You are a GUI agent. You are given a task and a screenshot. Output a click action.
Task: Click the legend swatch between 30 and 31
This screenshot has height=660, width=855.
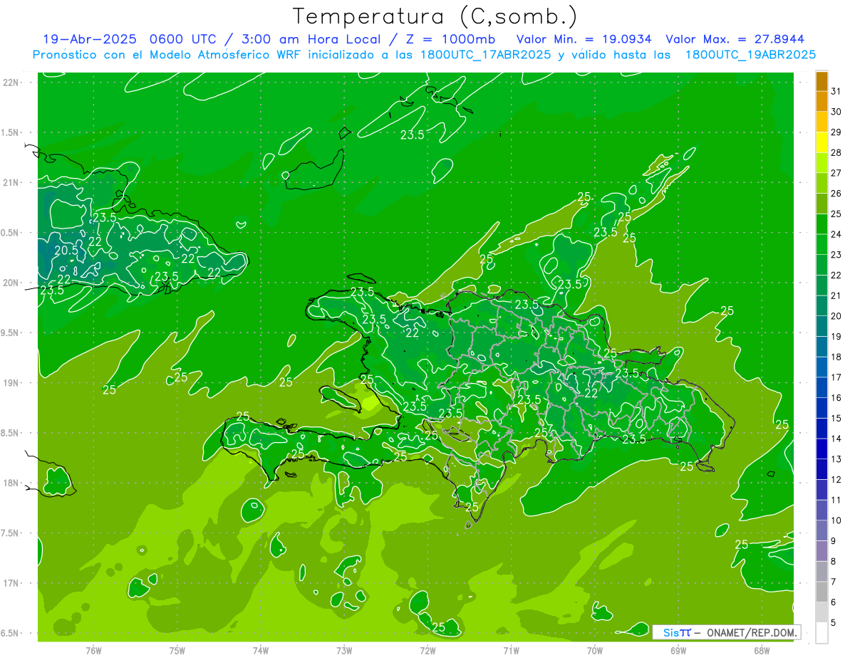pyautogui.click(x=822, y=101)
